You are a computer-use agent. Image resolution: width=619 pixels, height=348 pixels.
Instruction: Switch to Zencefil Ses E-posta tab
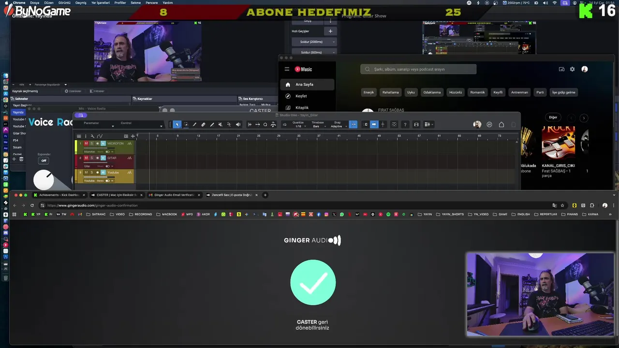tap(231, 195)
